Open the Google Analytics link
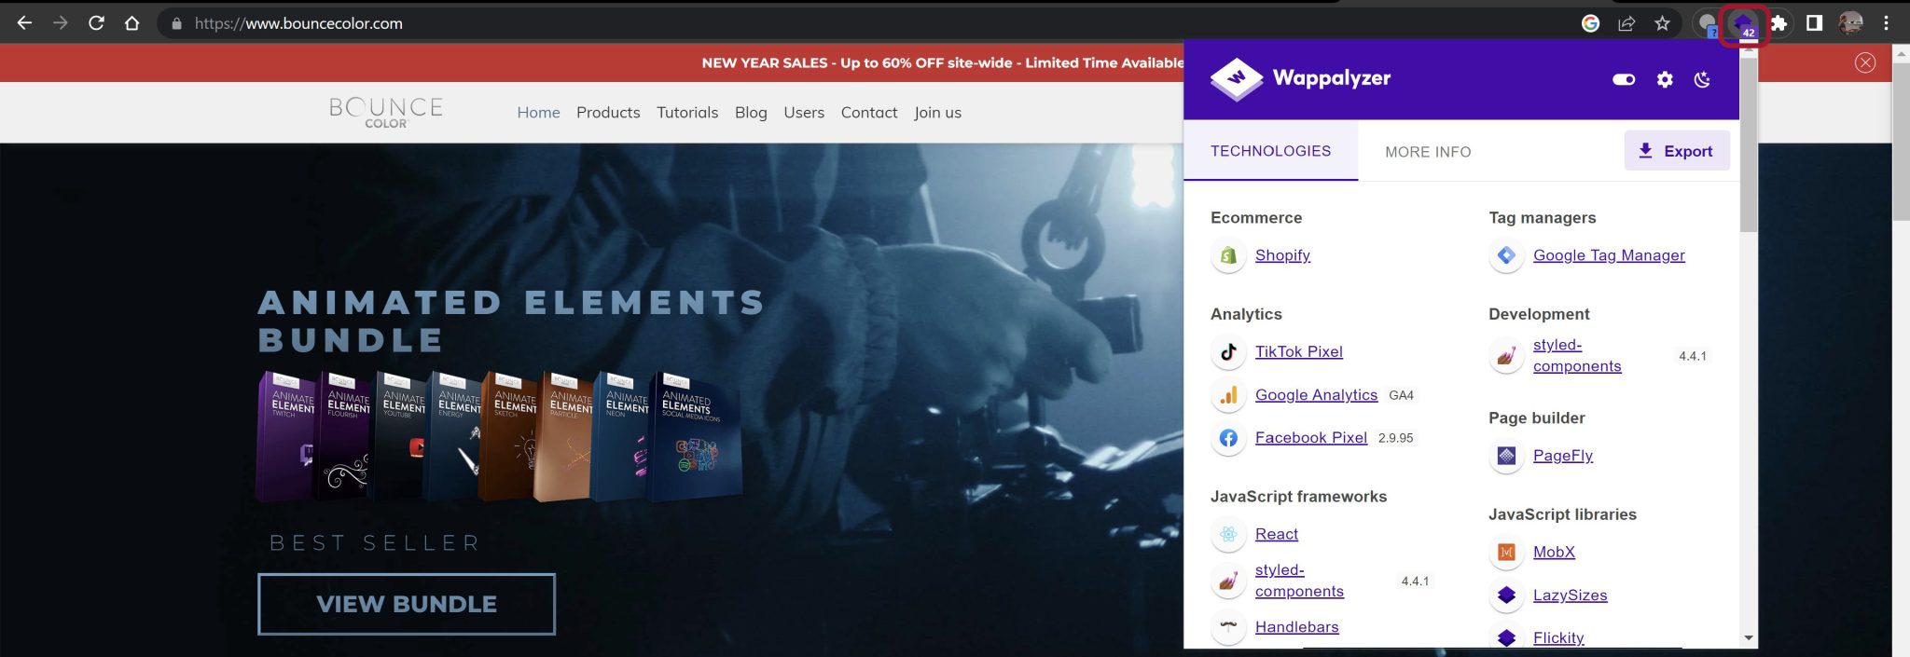Viewport: 1910px width, 657px height. pyautogui.click(x=1316, y=395)
